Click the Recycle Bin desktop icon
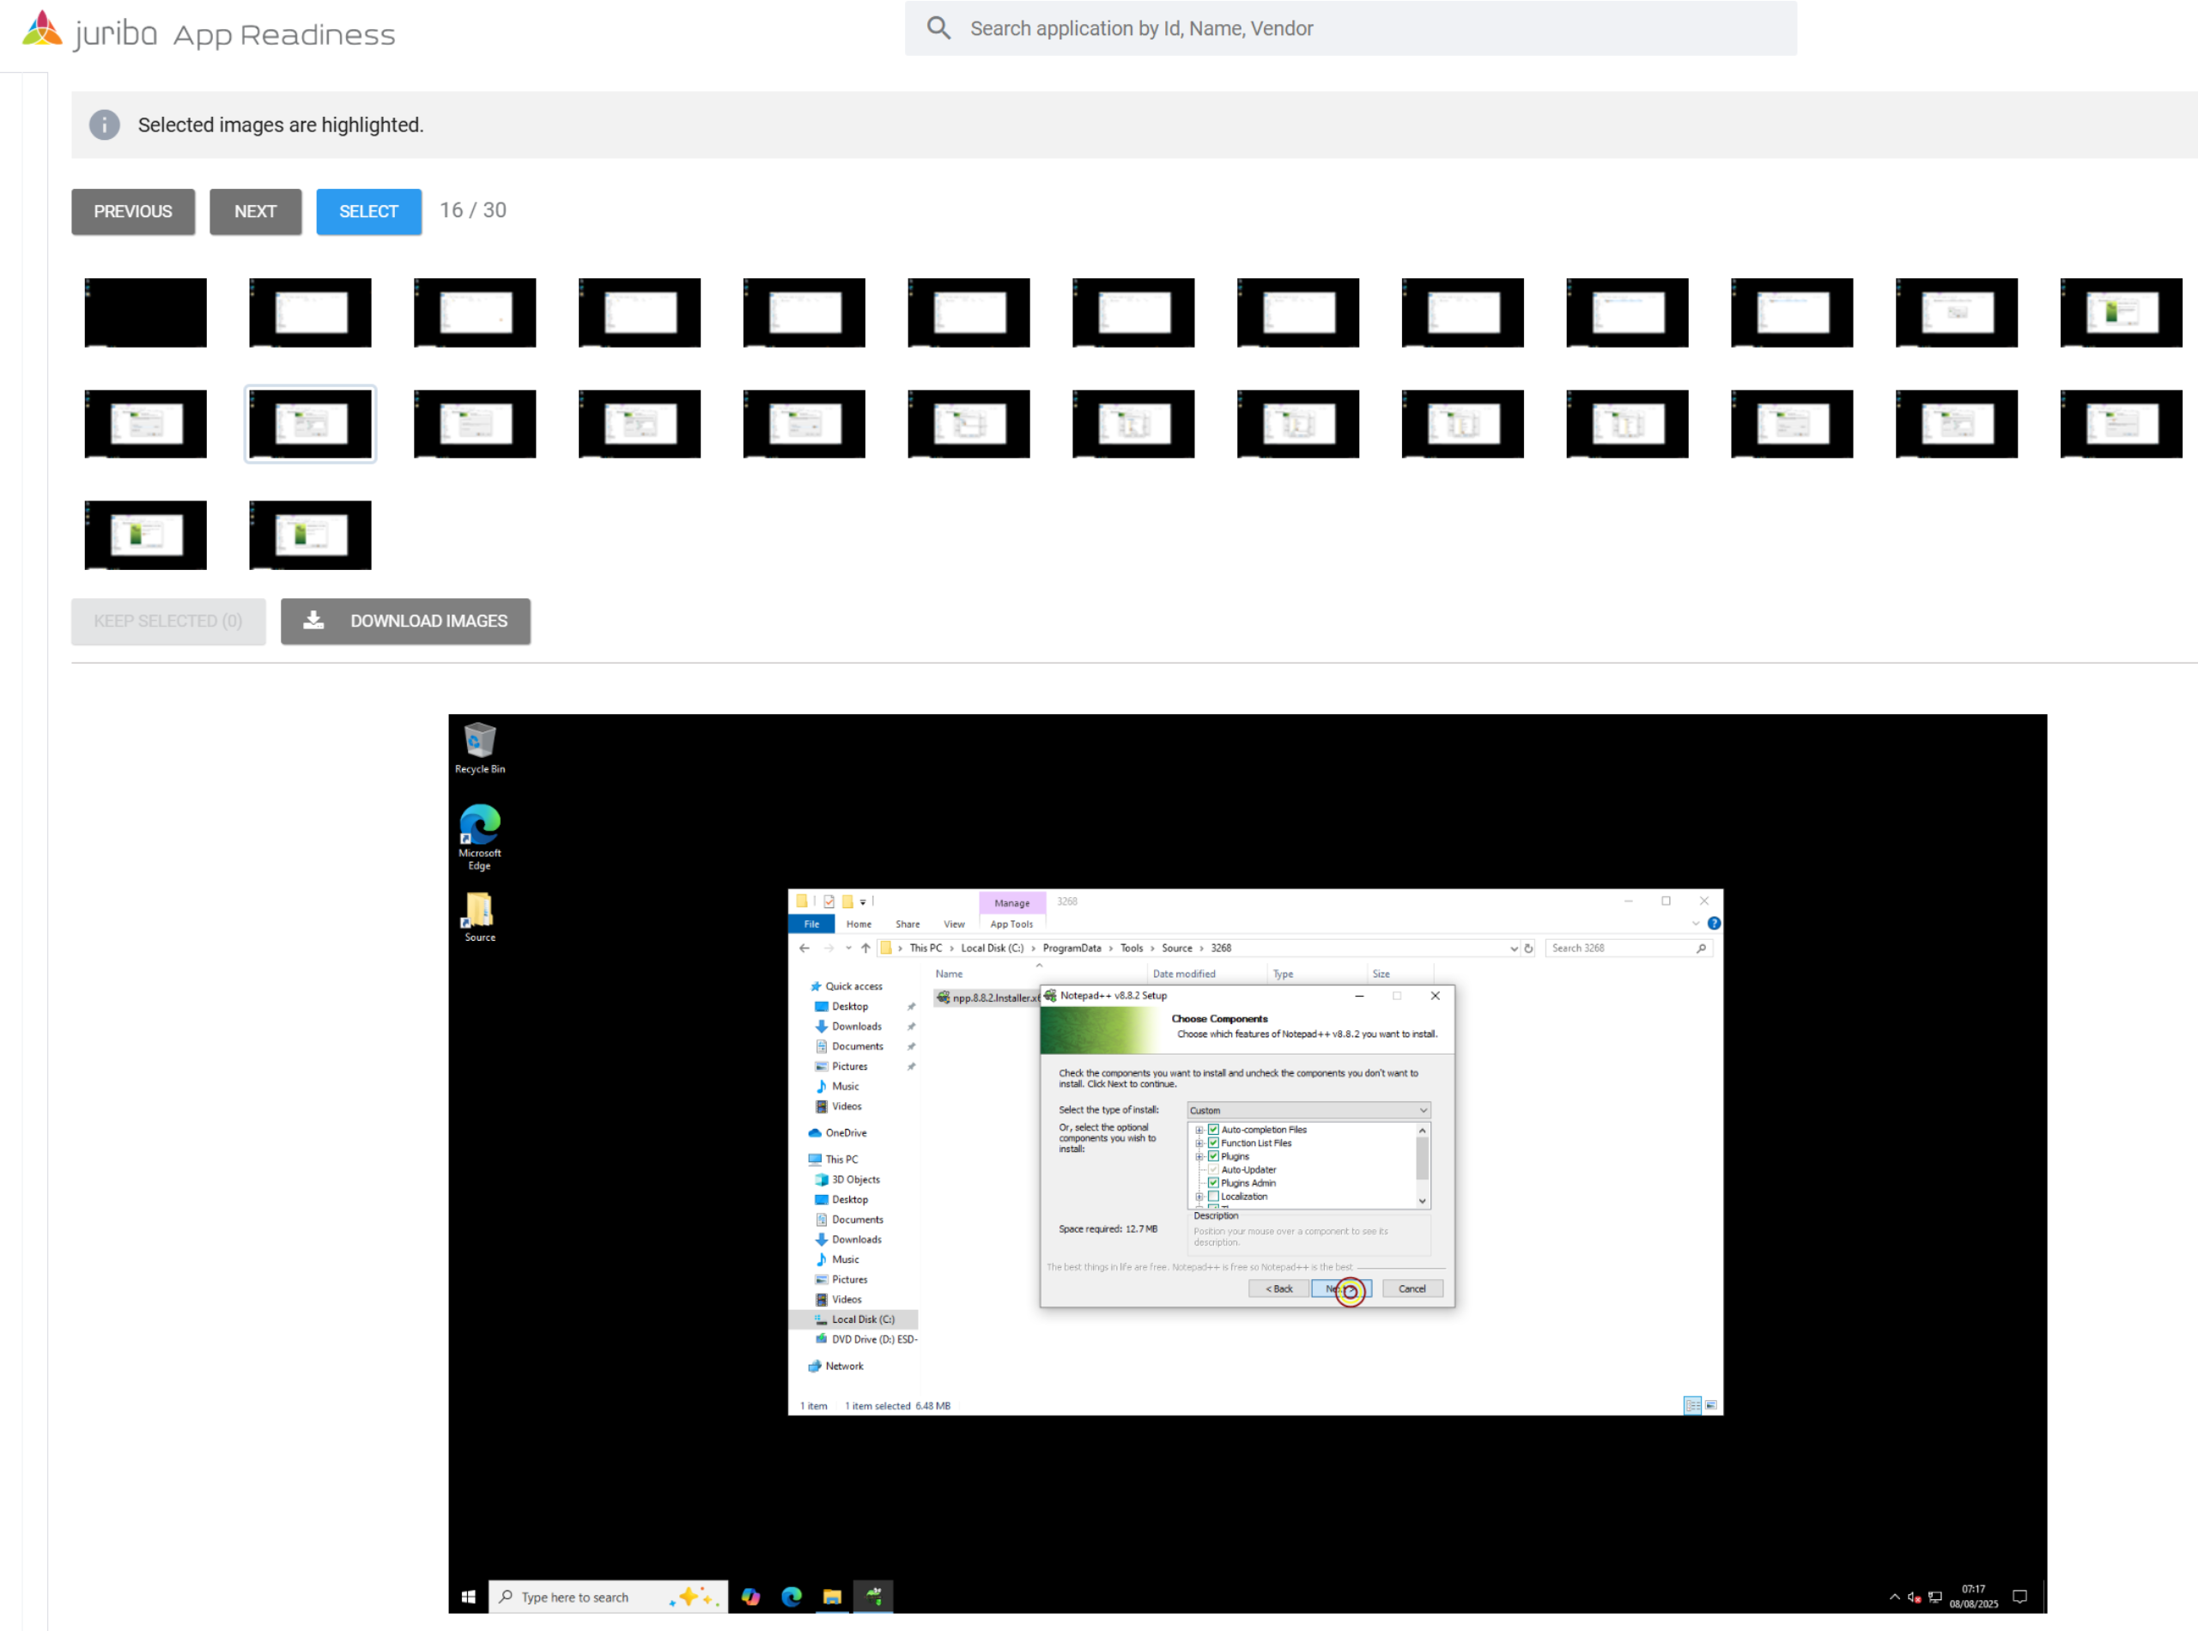Image resolution: width=2198 pixels, height=1631 pixels. (479, 741)
